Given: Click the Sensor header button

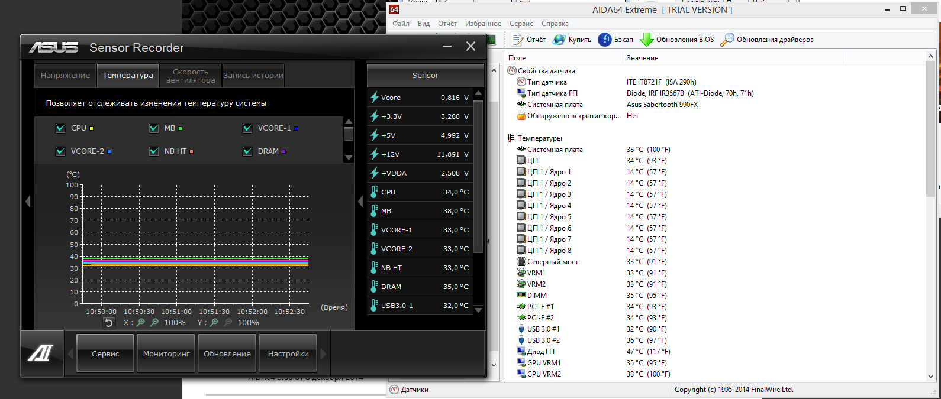Looking at the screenshot, I should 426,76.
